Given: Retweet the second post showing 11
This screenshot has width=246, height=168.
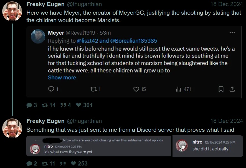Looking at the screenshot, I should [x=44, y=164].
